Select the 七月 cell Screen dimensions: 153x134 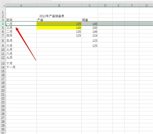point(21,50)
